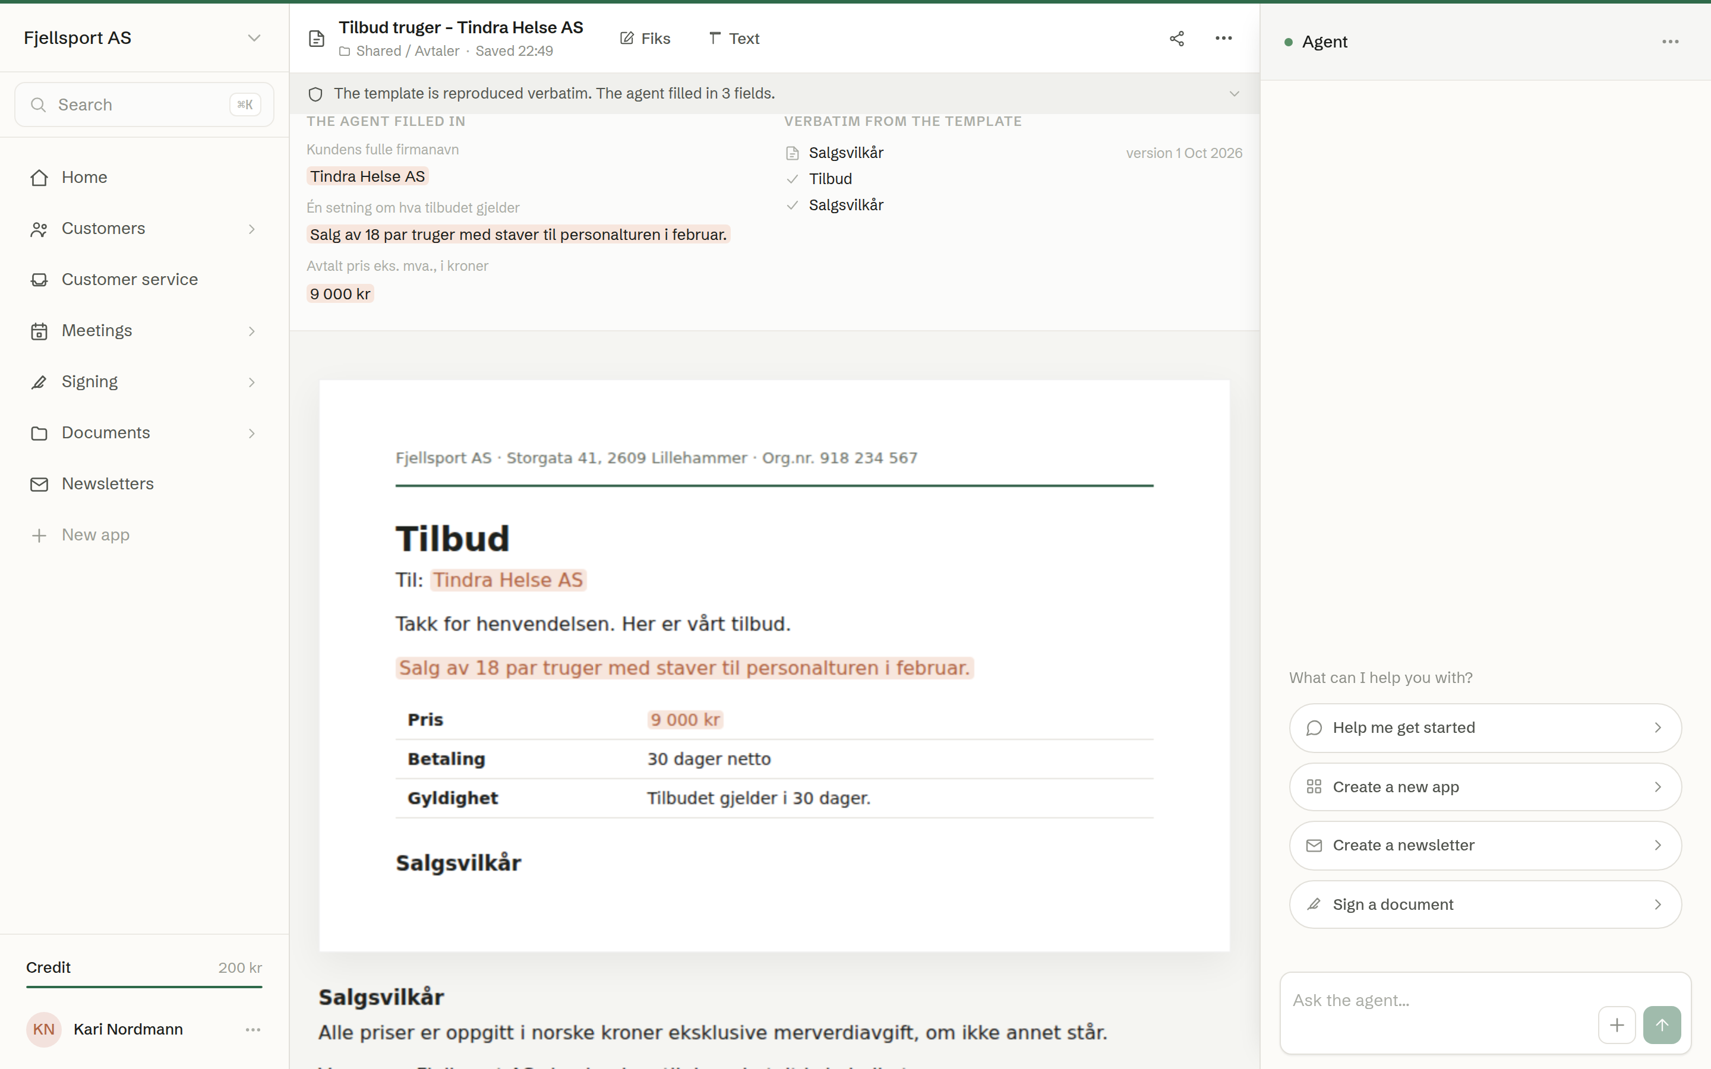Click 'version 1 Oct 2026' text
This screenshot has width=1711, height=1069.
(x=1183, y=153)
